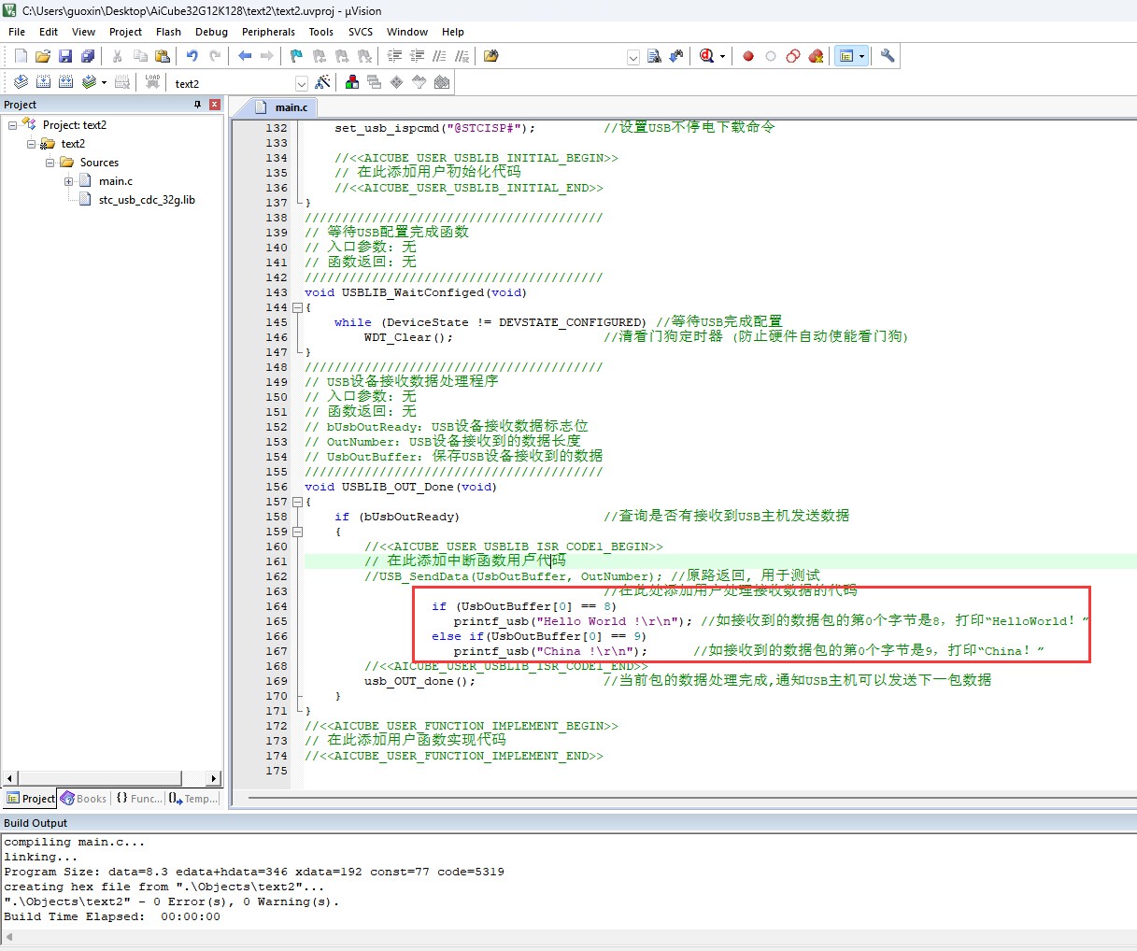The width and height of the screenshot is (1137, 951).
Task: Open the File menu
Action: coord(17,32)
